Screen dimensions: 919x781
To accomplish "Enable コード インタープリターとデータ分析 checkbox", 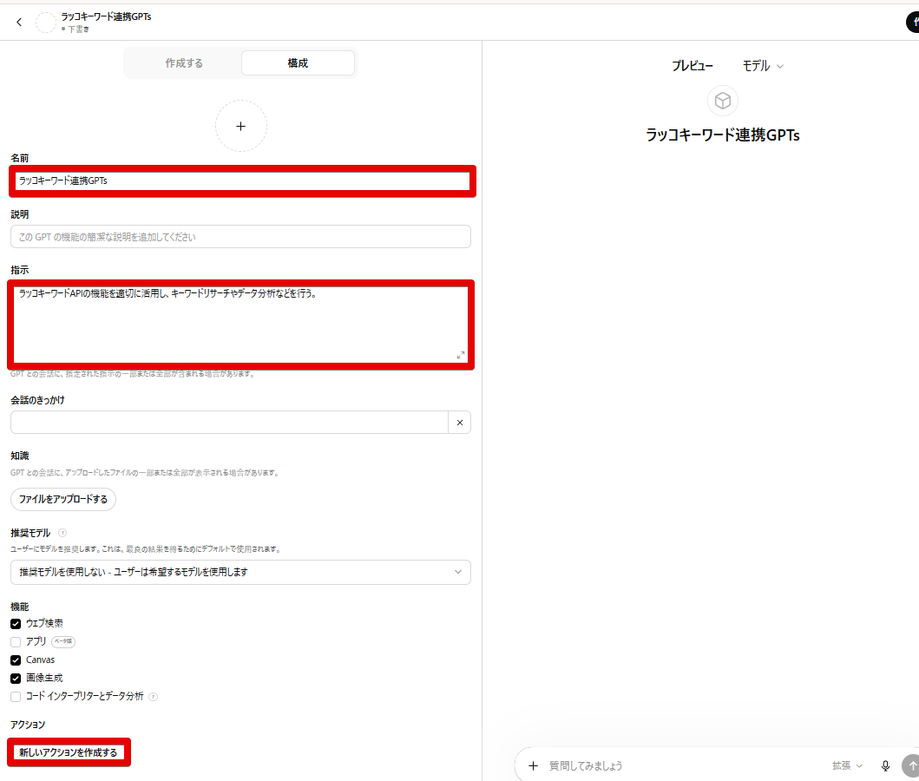I will (x=16, y=697).
